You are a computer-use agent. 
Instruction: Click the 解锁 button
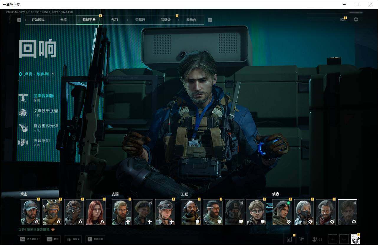point(53,239)
